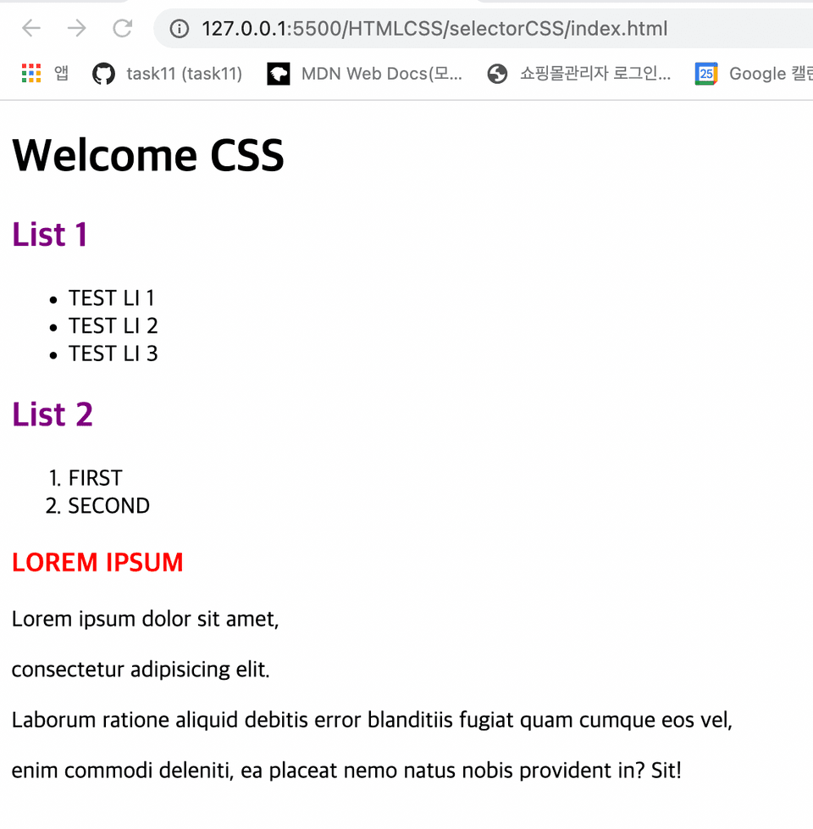Click the List 2 purple heading
The height and width of the screenshot is (829, 813).
[x=53, y=414]
